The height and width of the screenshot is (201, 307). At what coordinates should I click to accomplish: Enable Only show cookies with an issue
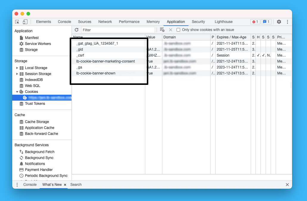pyautogui.click(x=178, y=30)
